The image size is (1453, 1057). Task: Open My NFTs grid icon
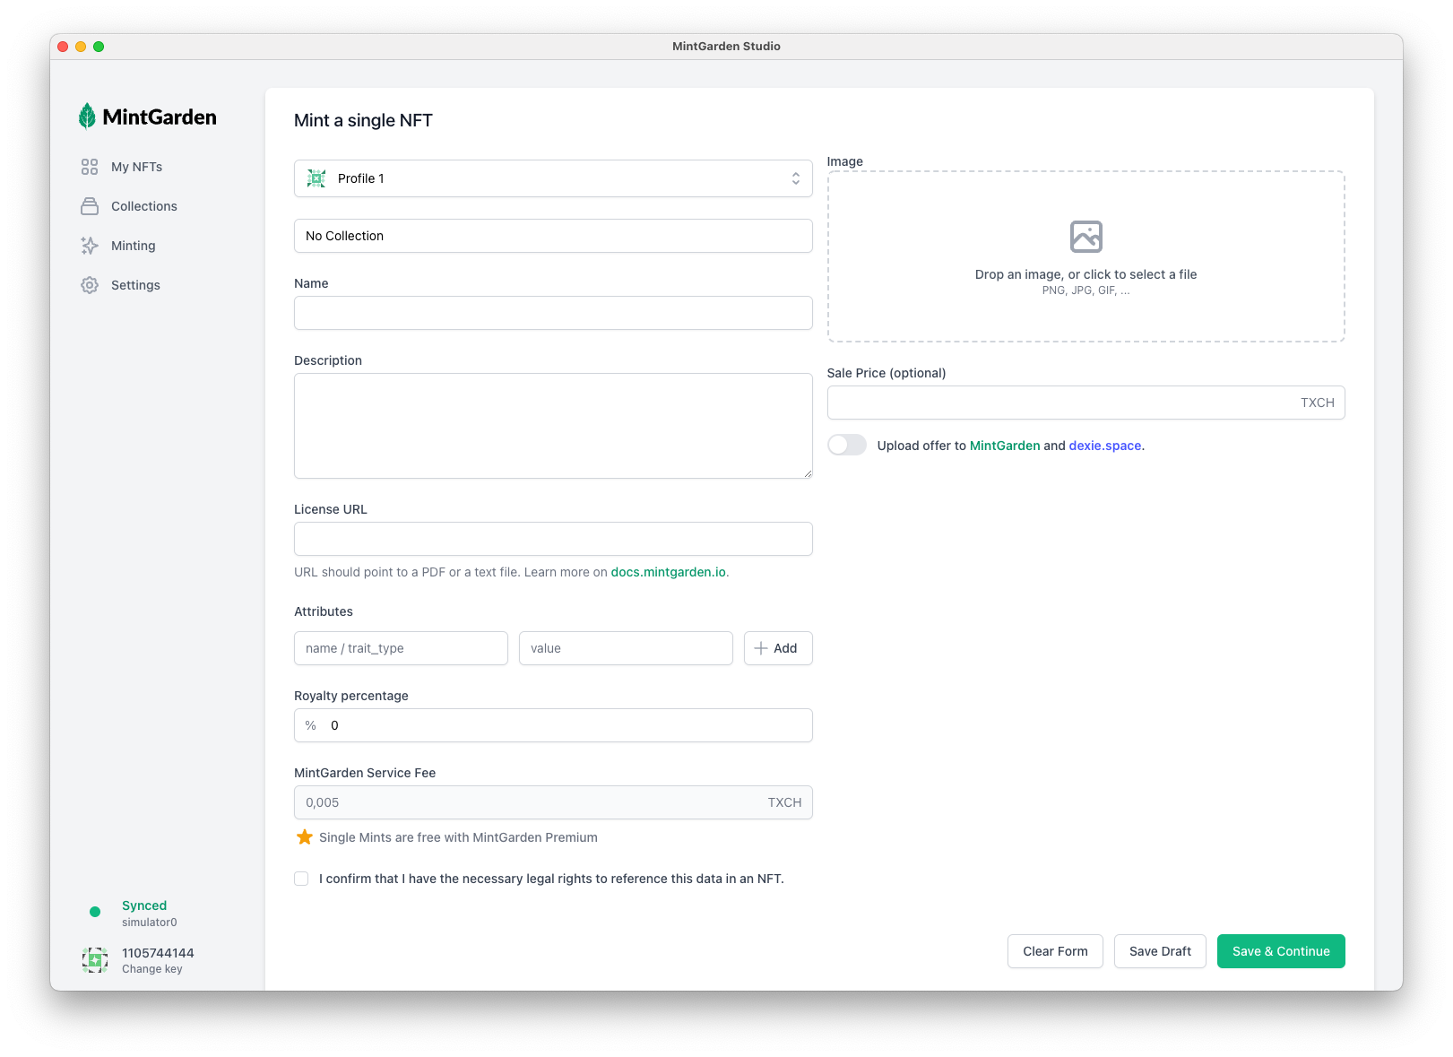click(90, 167)
